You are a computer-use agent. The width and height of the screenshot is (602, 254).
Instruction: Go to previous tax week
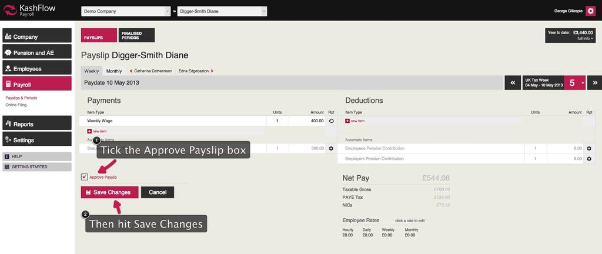pyautogui.click(x=513, y=83)
